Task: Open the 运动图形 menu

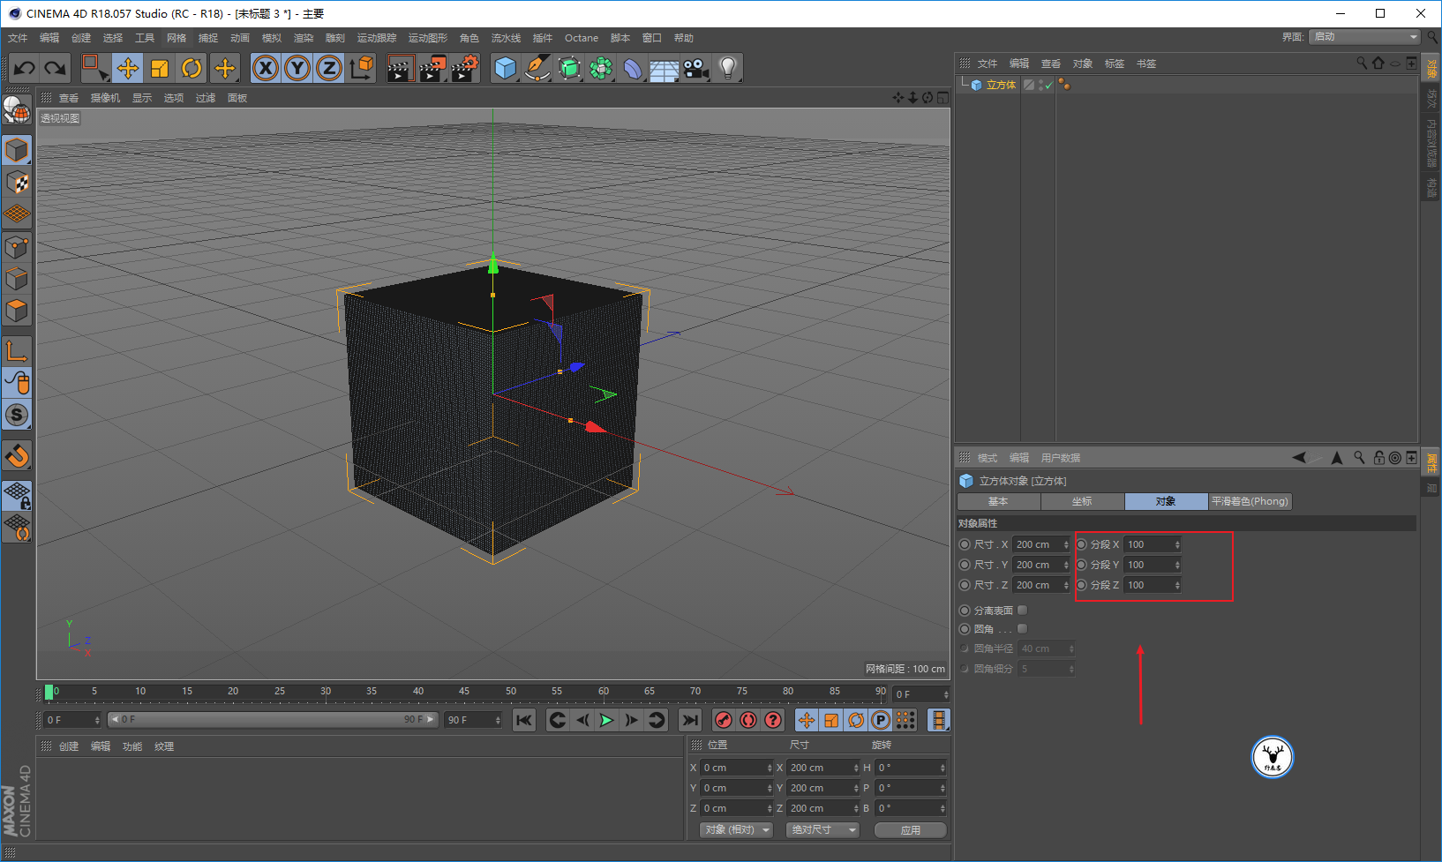Action: tap(428, 38)
